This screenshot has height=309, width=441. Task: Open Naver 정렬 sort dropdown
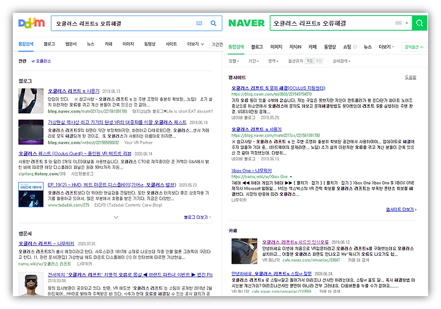point(234,61)
